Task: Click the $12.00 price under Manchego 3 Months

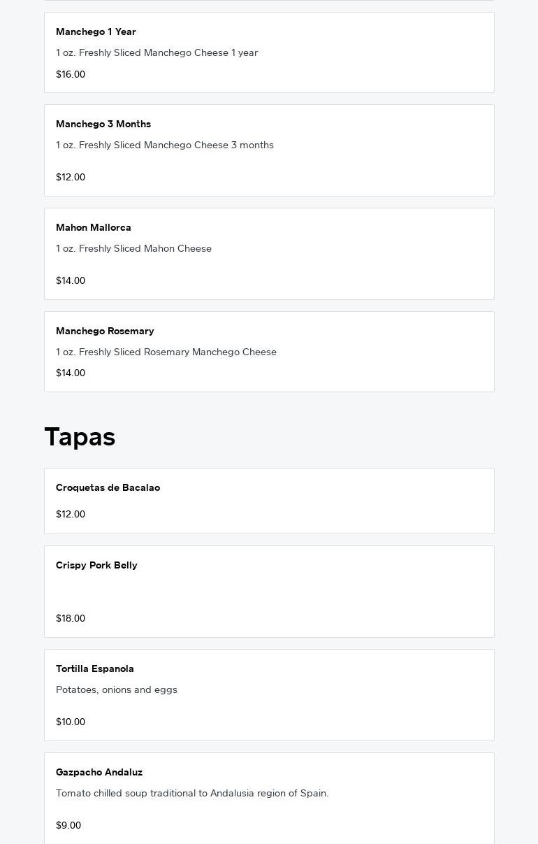Action: coord(71,177)
